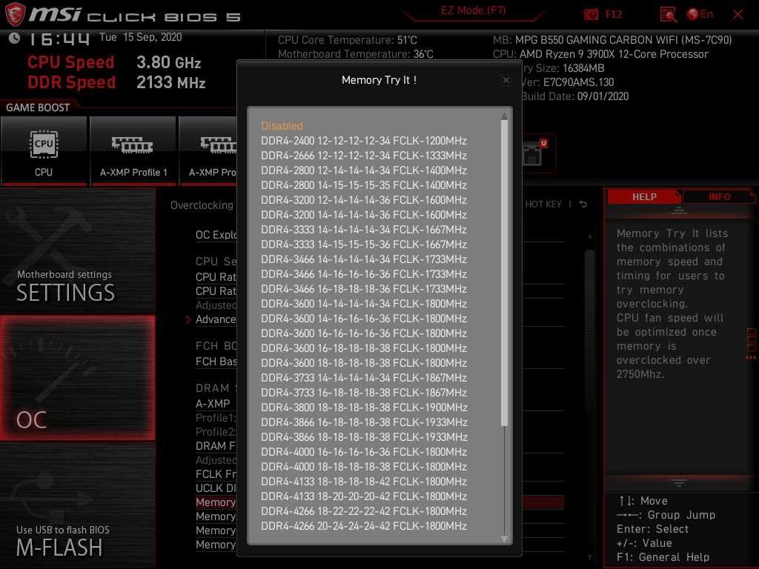Click the clock time 16:44

point(59,39)
